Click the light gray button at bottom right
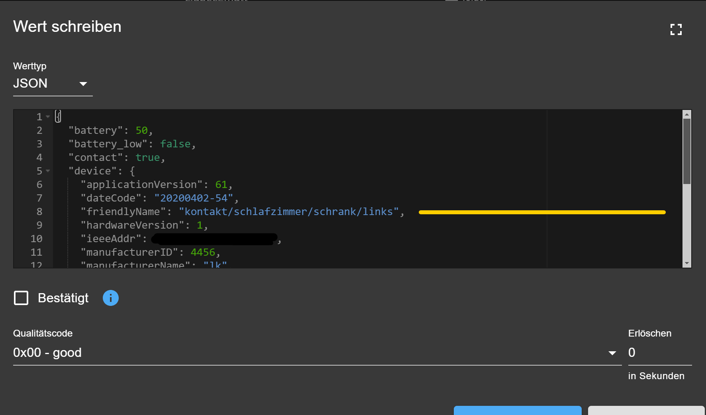The height and width of the screenshot is (415, 706). click(646, 410)
